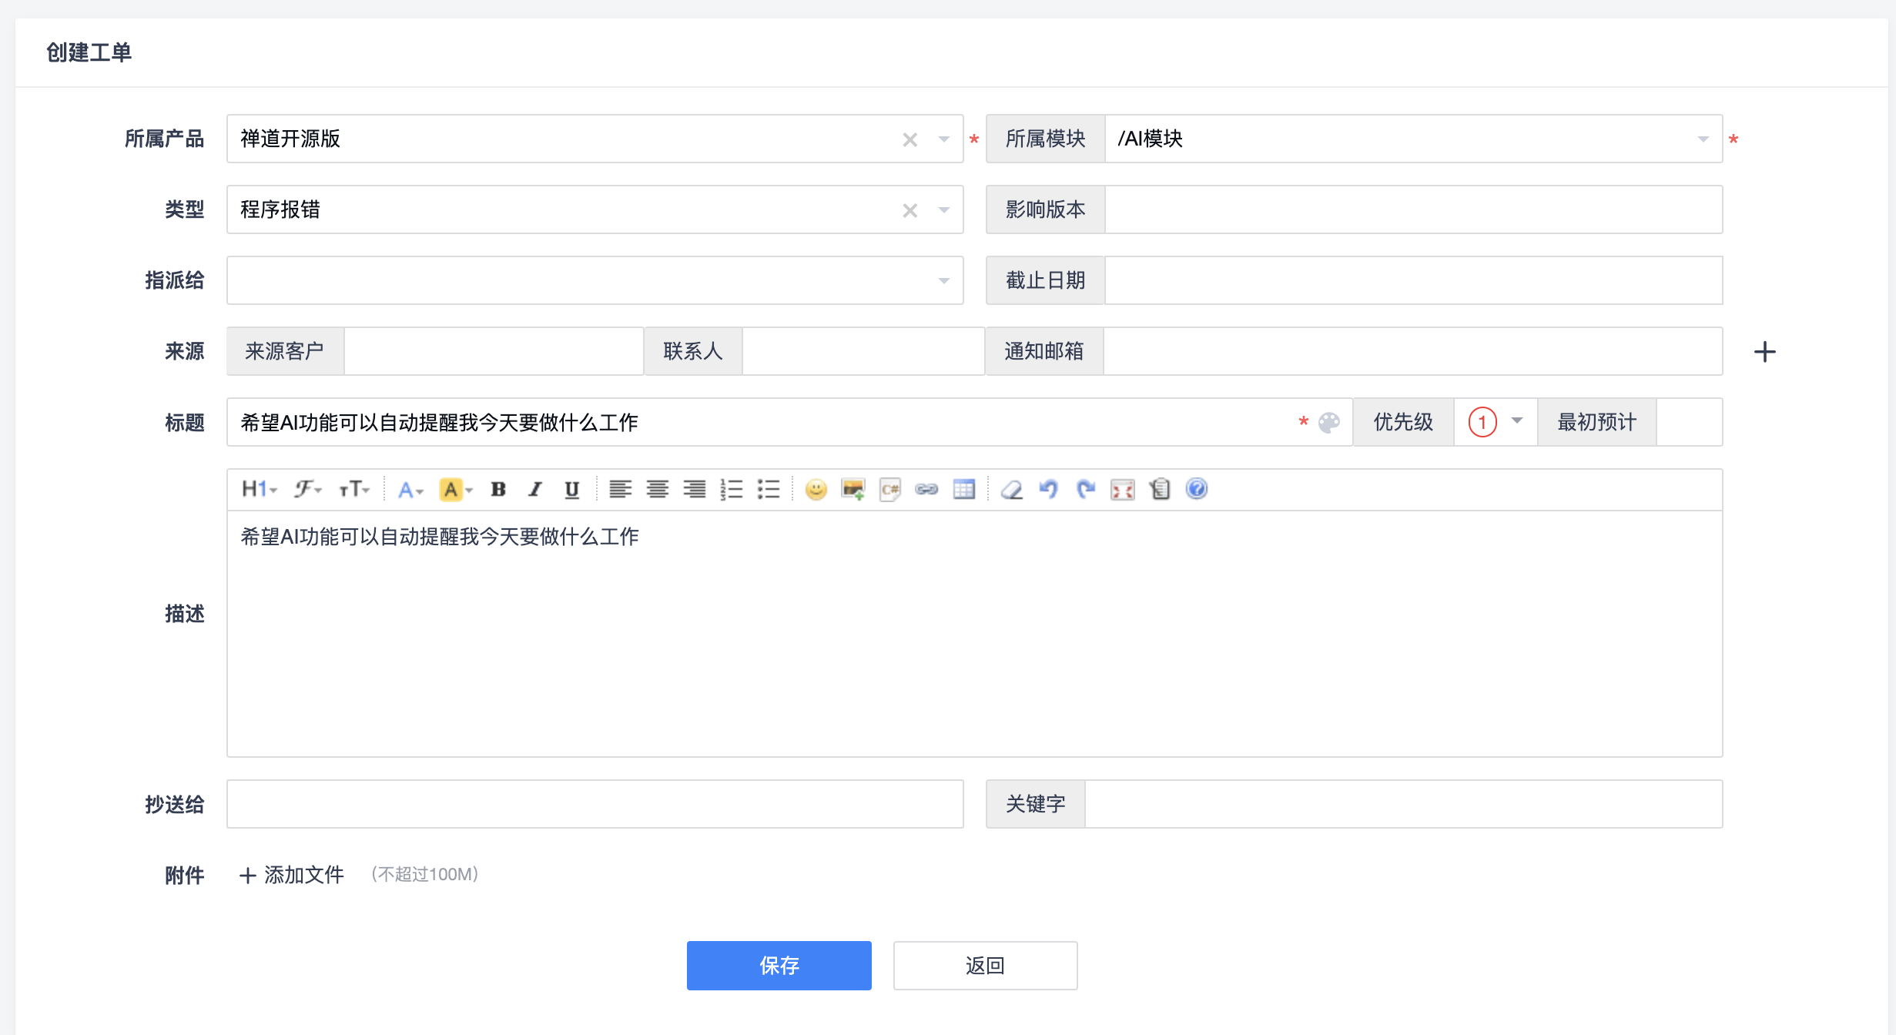Open the 所属模块 module dropdown
The height and width of the screenshot is (1035, 1896).
pyautogui.click(x=1702, y=139)
